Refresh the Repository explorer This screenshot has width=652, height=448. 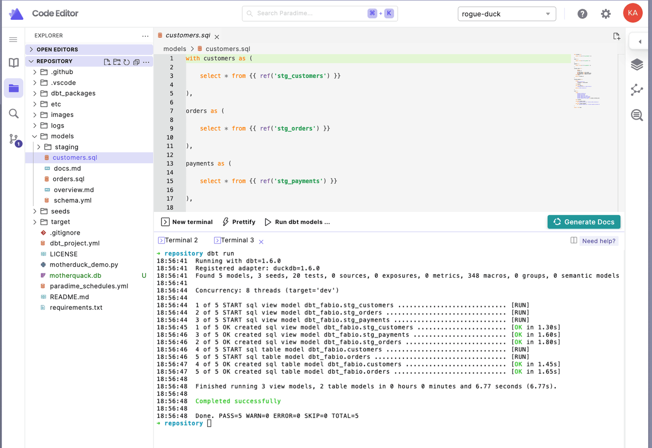[x=127, y=62]
